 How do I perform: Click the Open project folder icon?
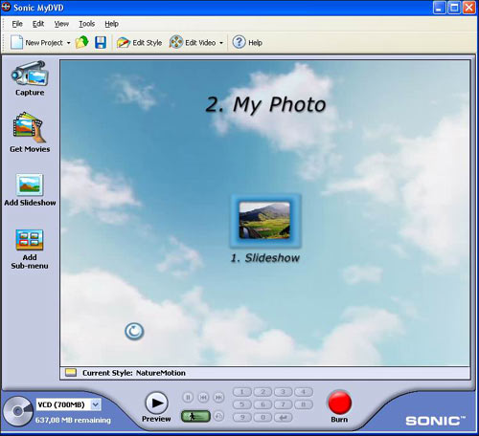tap(82, 42)
